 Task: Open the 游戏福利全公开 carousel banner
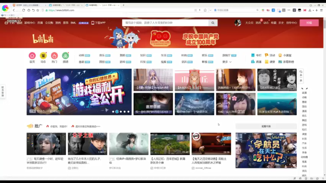click(x=79, y=92)
